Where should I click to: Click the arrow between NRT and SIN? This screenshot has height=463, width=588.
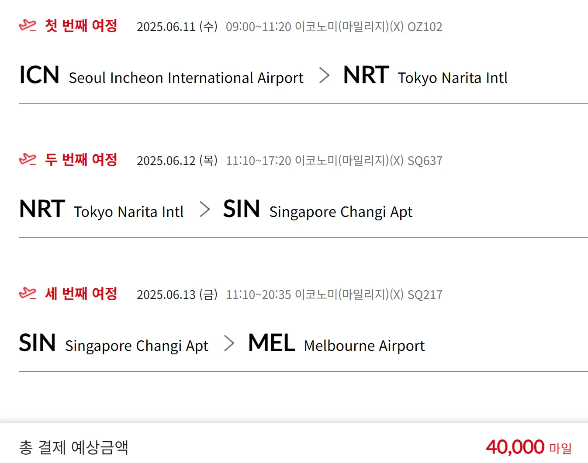coord(204,209)
